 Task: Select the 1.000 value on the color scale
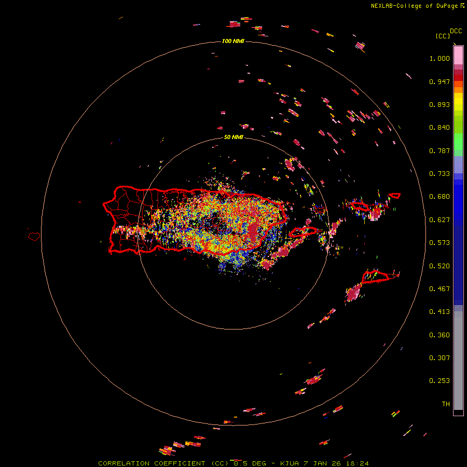pyautogui.click(x=439, y=58)
